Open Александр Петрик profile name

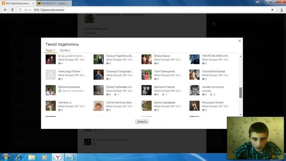point(69,72)
